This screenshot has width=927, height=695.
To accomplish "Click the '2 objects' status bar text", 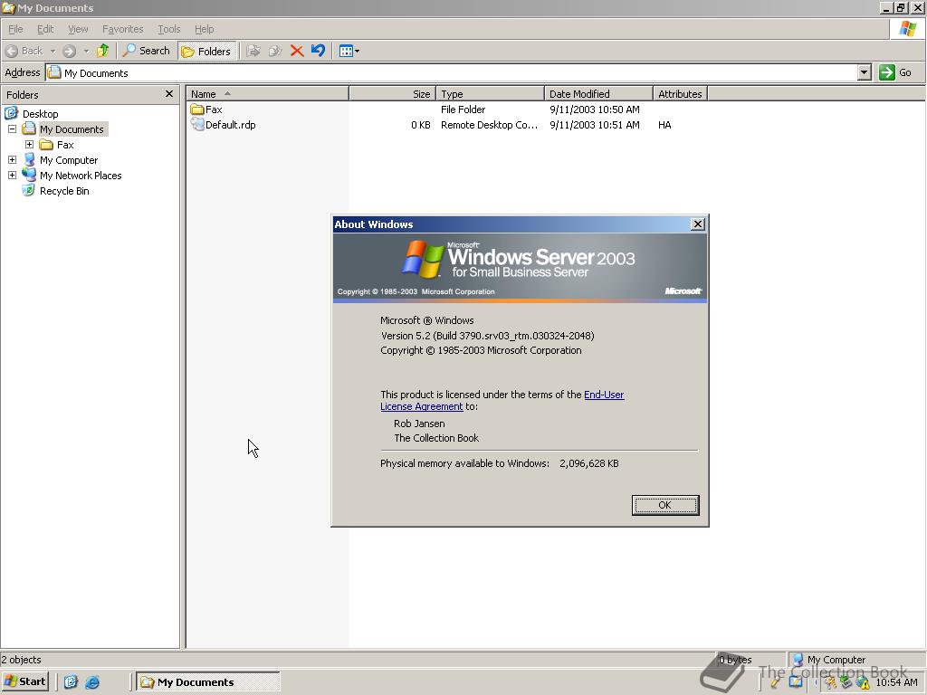I will coord(22,660).
